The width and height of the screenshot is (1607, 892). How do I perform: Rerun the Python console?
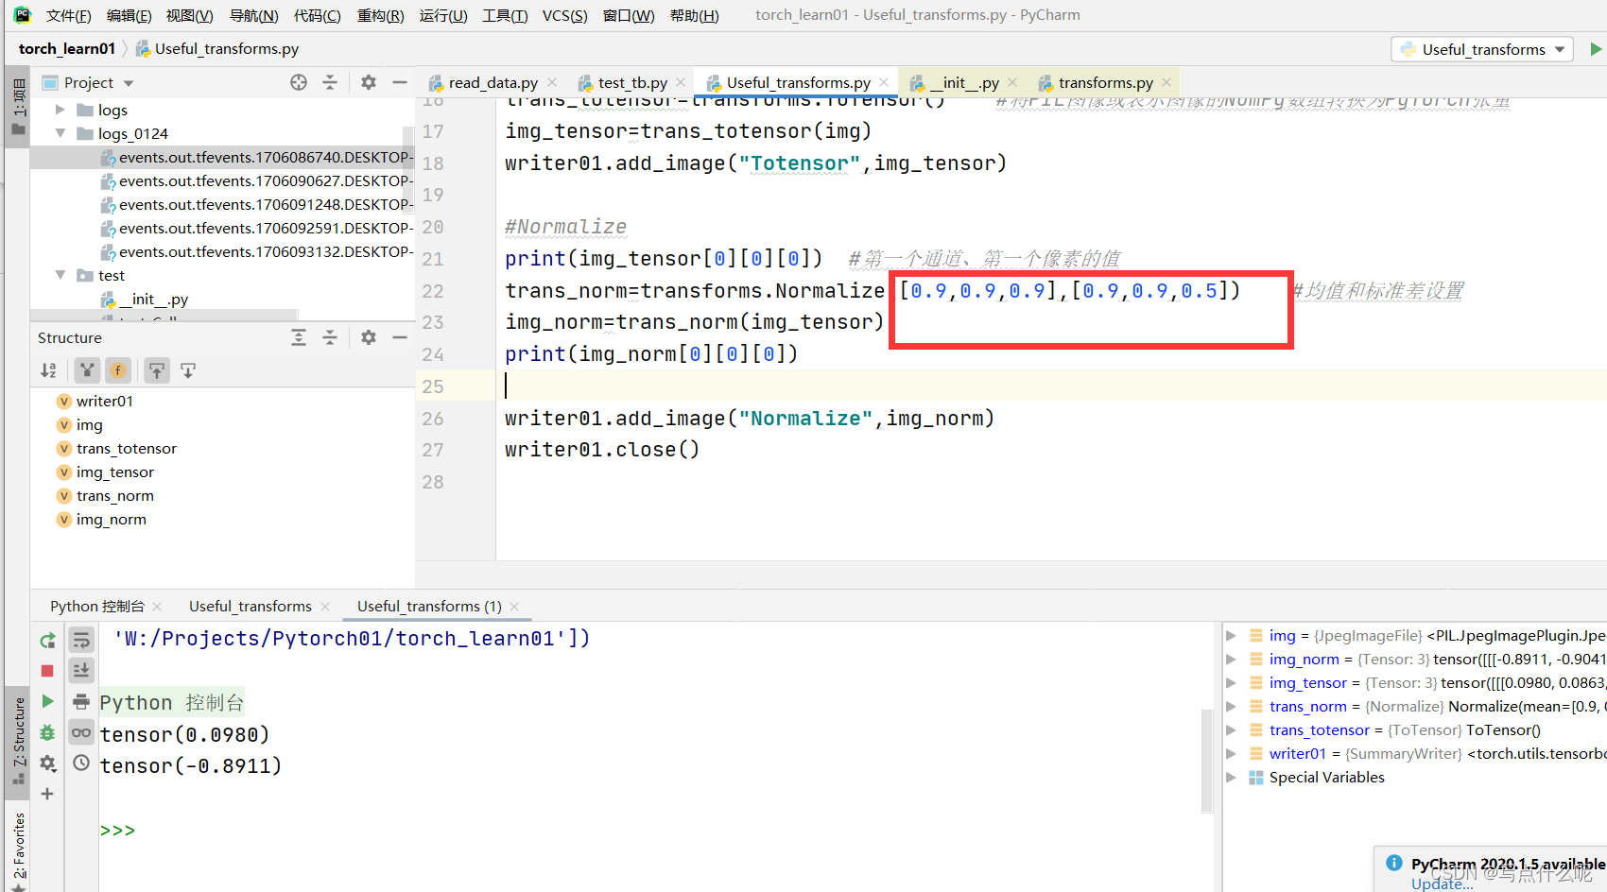(47, 640)
